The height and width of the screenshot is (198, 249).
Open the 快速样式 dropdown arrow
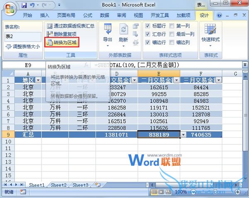point(210,46)
